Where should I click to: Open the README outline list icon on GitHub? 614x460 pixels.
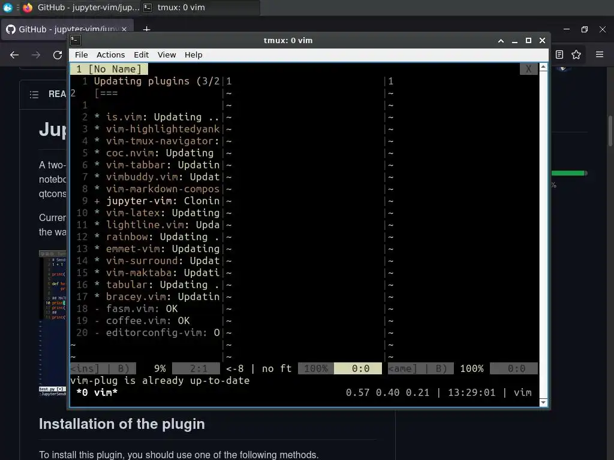click(34, 94)
